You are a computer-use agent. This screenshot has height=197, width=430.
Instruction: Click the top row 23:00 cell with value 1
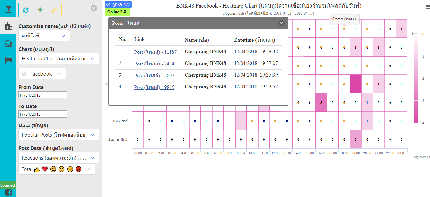pyautogui.click(x=401, y=29)
